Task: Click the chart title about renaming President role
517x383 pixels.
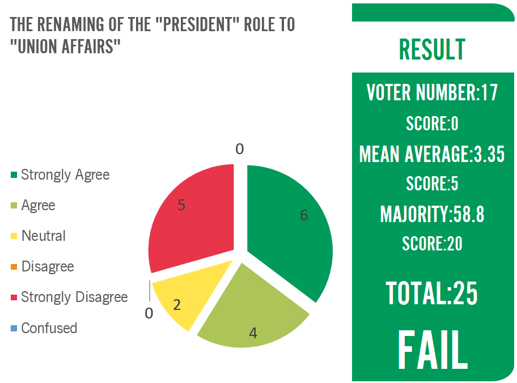Action: (x=152, y=35)
